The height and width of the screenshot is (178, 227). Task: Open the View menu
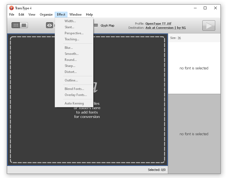click(x=32, y=15)
